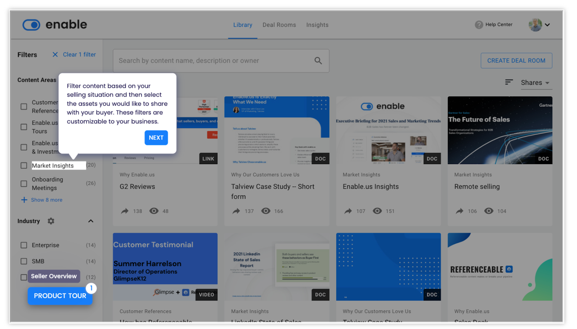
Task: Check the Market Insights filter checkbox
Action: [x=23, y=165]
